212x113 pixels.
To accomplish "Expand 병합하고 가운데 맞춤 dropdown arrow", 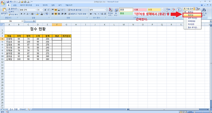I will [x=87, y=14].
